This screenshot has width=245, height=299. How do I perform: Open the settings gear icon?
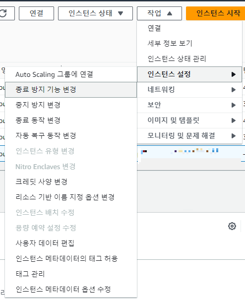(x=232, y=226)
